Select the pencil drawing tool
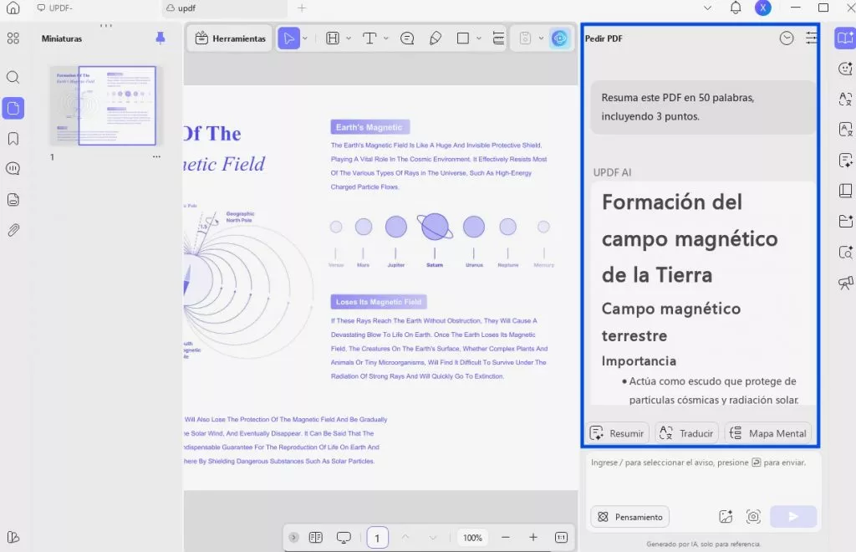856x552 pixels. coord(435,38)
